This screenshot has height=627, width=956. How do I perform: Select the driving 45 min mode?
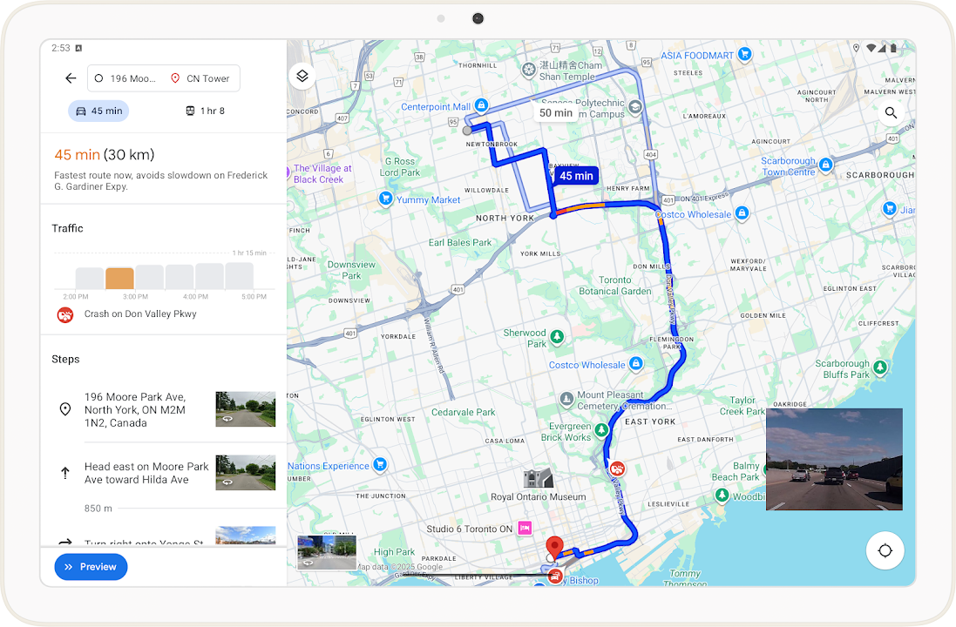[x=98, y=111]
